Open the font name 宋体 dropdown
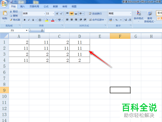 click(44, 14)
